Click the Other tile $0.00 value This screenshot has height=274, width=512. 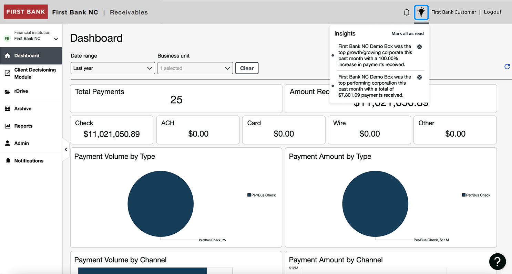click(455, 134)
